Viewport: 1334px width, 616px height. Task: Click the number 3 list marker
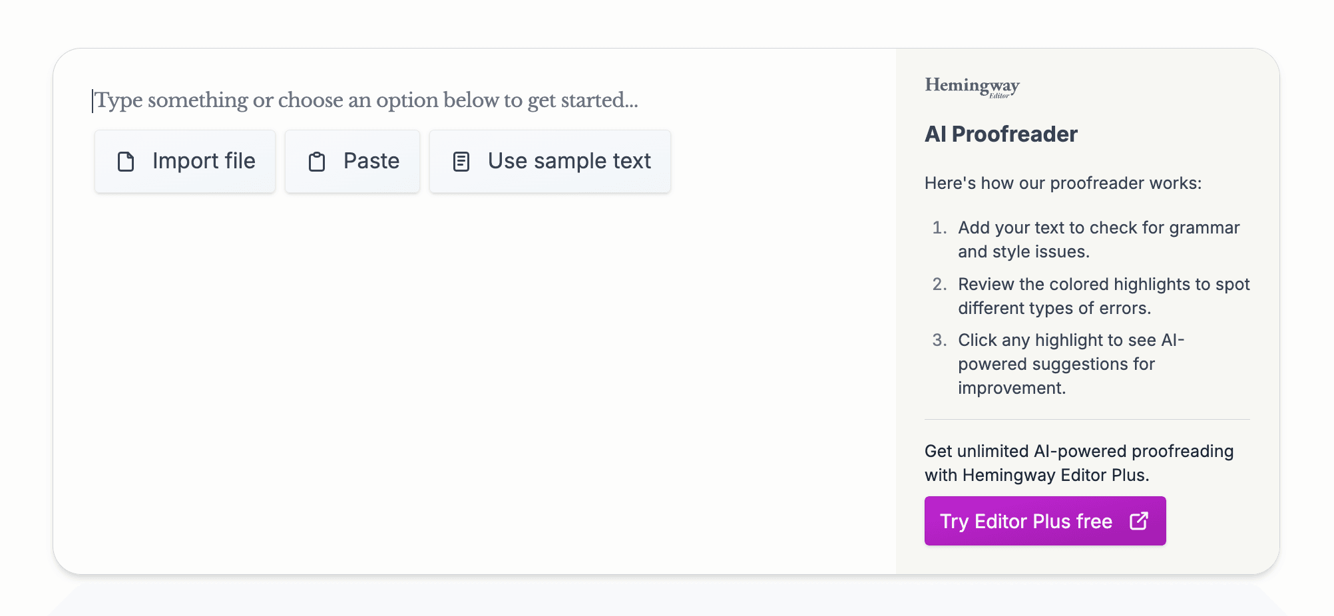click(939, 341)
